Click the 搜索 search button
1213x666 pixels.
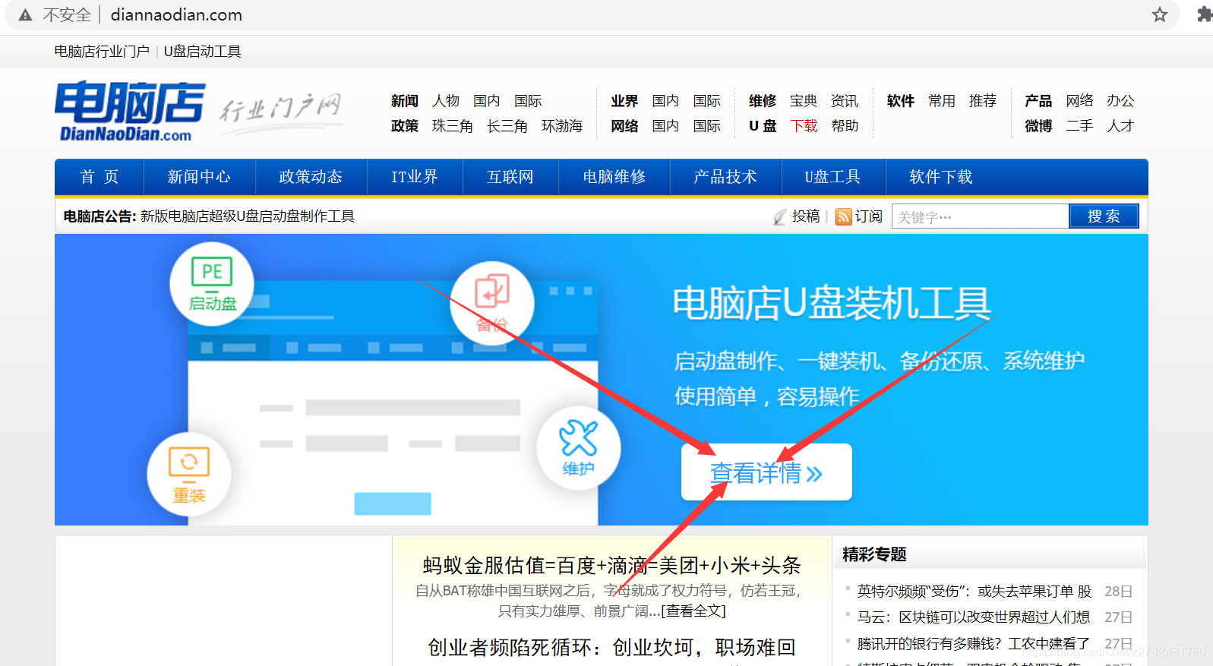[1104, 216]
